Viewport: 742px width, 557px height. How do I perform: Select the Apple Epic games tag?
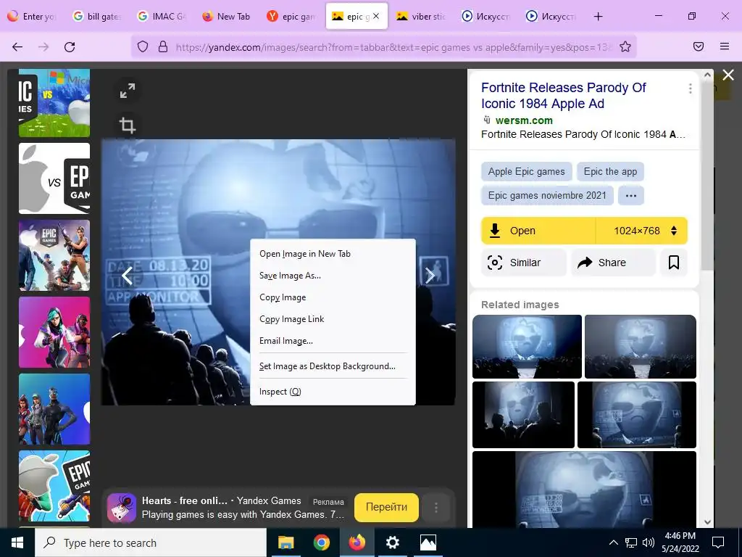point(526,171)
